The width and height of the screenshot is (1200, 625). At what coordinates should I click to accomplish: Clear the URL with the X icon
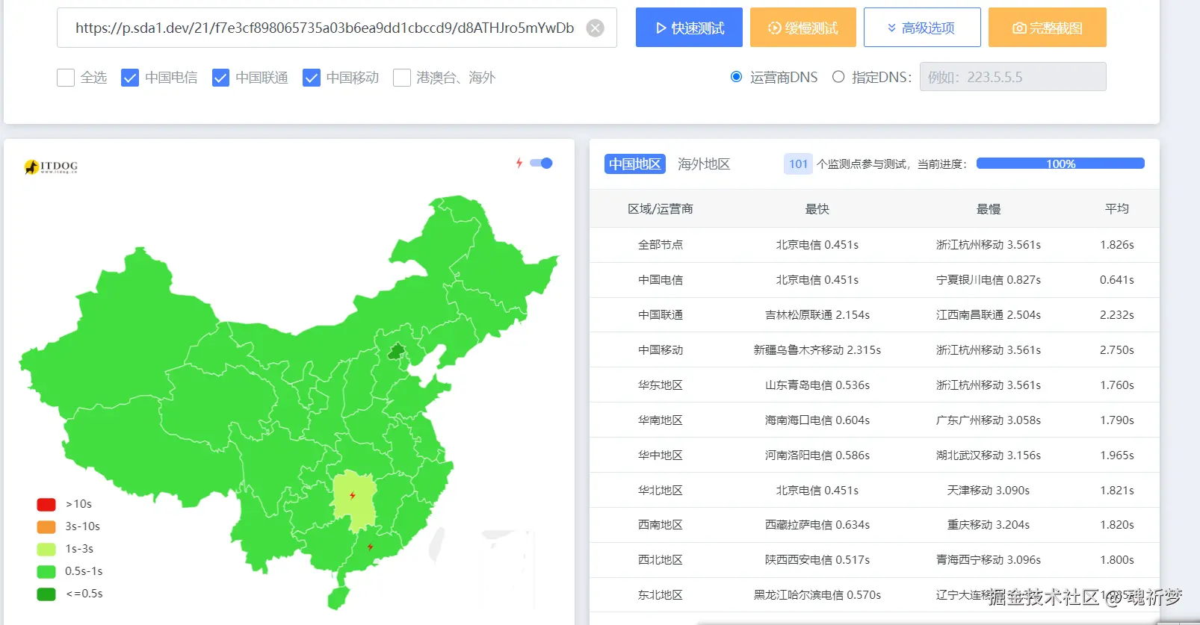pyautogui.click(x=595, y=28)
